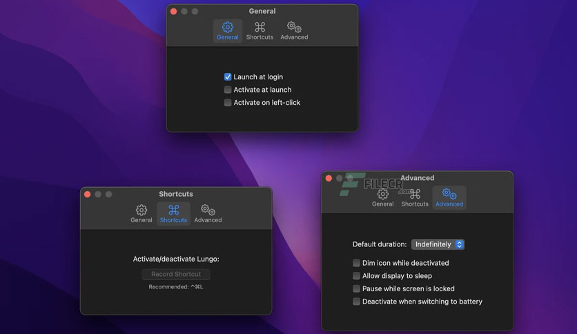
Task: Select Shortcuts command icon in Shortcuts window
Action: click(174, 210)
